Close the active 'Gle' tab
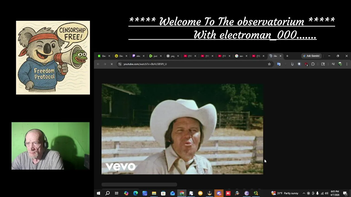Image resolution: width=351 pixels, height=197 pixels. tap(280, 56)
